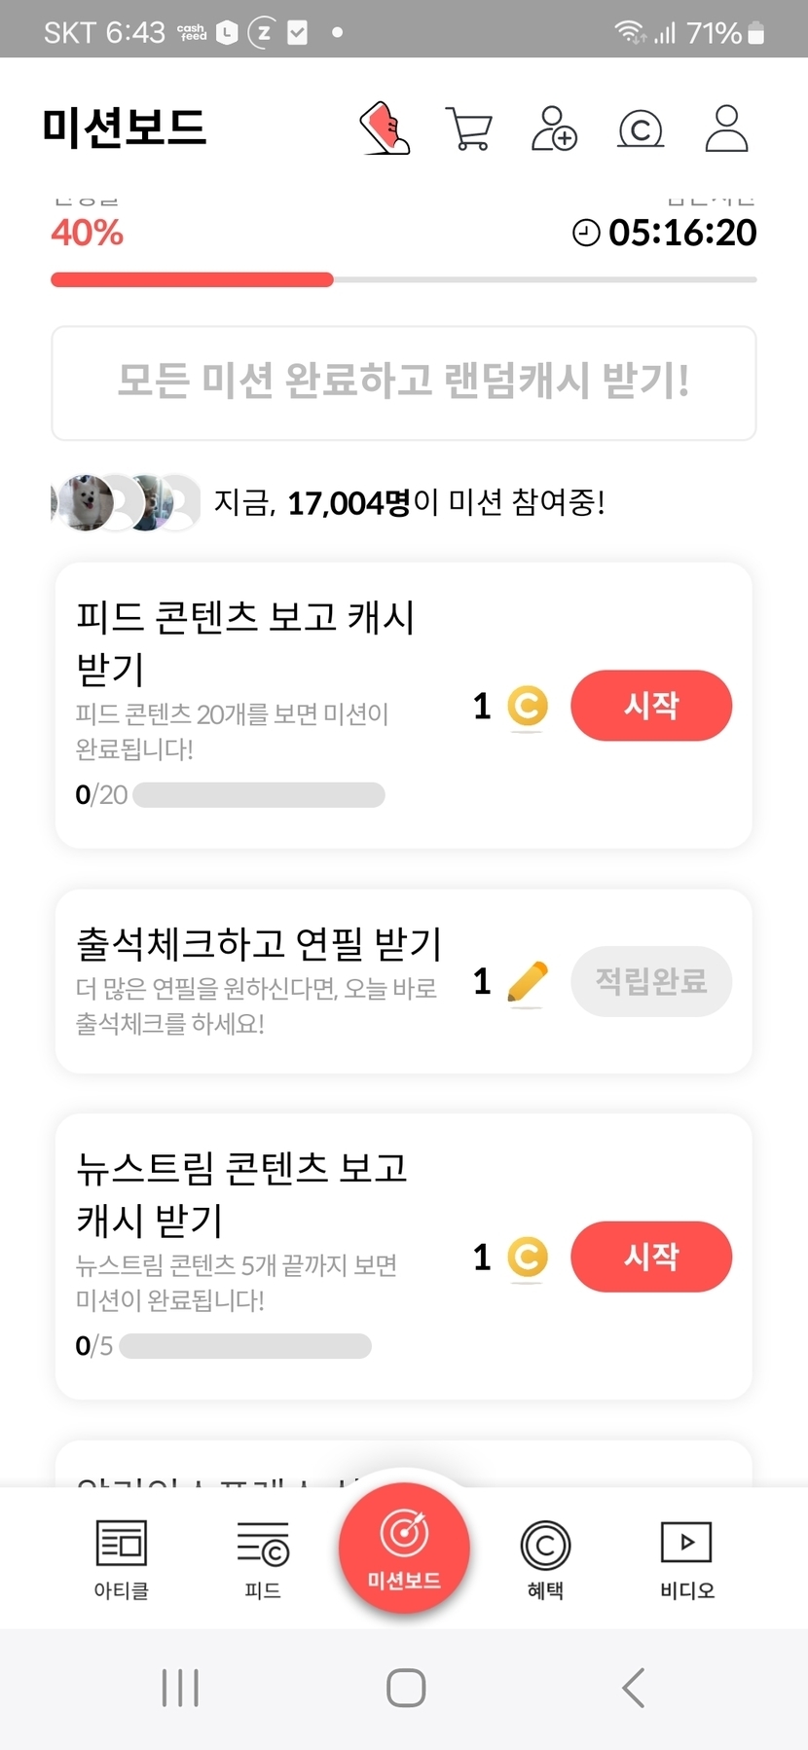Viewport: 808px width, 1750px height.
Task: Open the 비디오 tab
Action: click(686, 1559)
